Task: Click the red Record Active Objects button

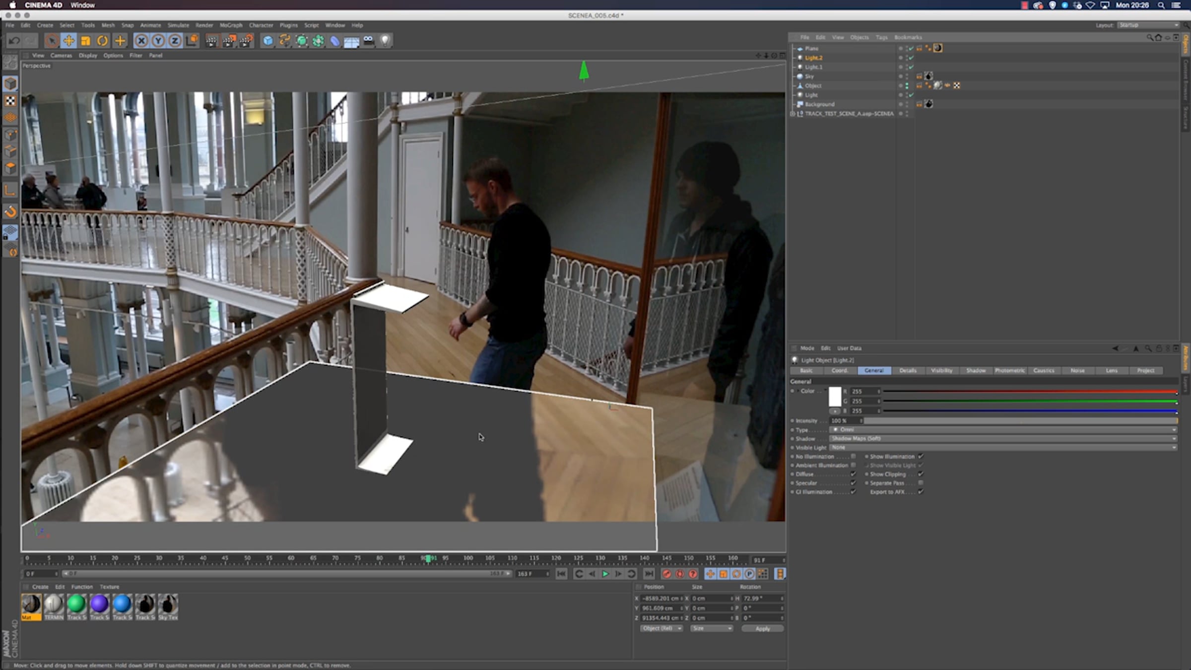Action: pos(667,574)
